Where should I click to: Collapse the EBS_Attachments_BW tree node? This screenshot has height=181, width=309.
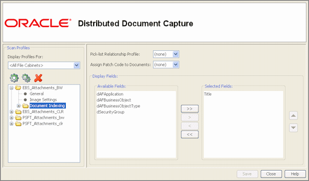point(11,88)
